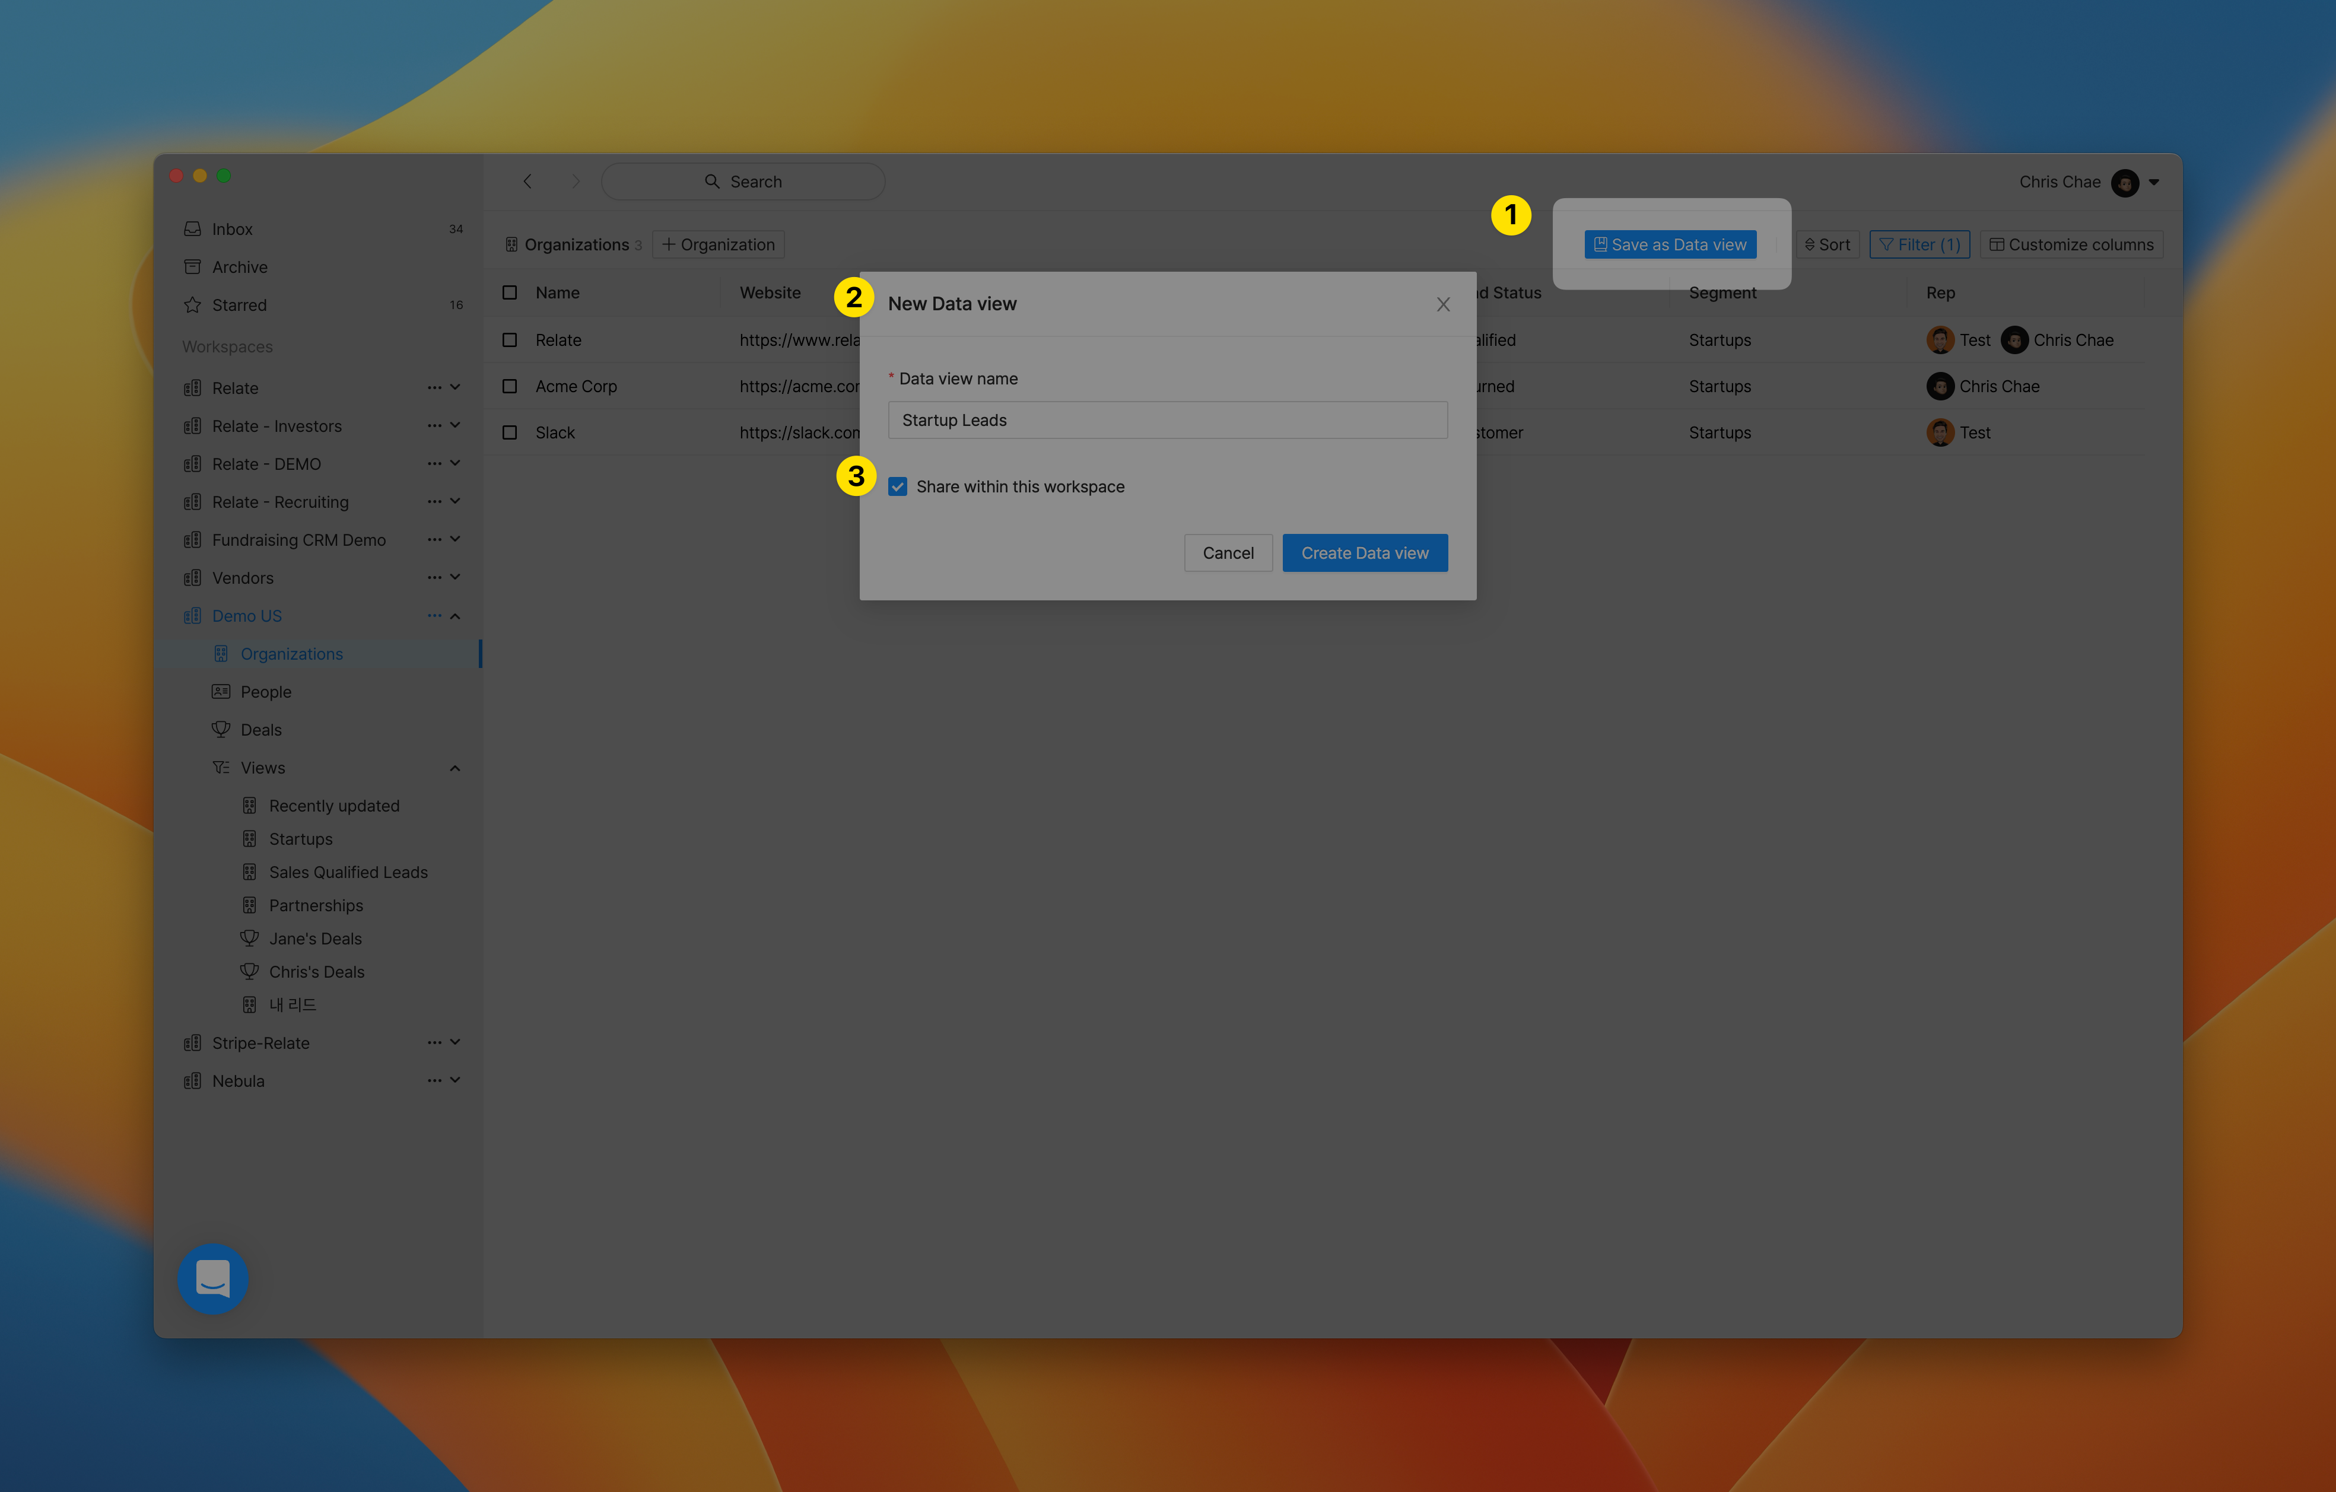Click the Archive box icon
The width and height of the screenshot is (2336, 1492).
tap(192, 267)
